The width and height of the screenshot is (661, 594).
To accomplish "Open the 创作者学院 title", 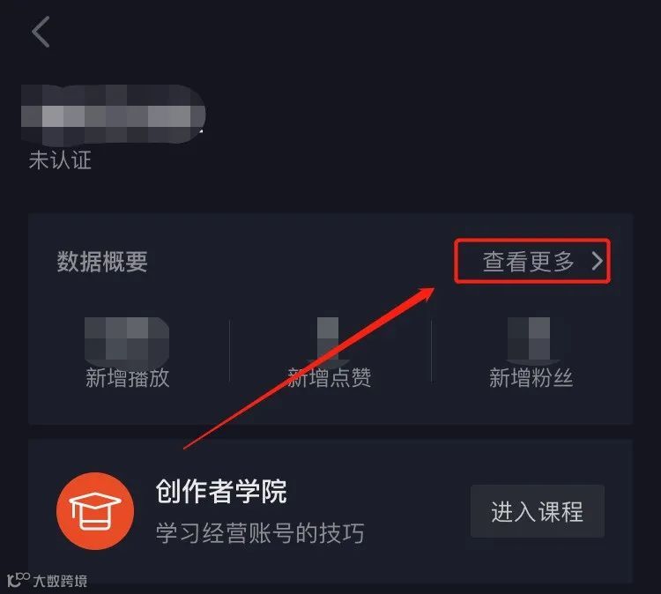I will (x=221, y=491).
